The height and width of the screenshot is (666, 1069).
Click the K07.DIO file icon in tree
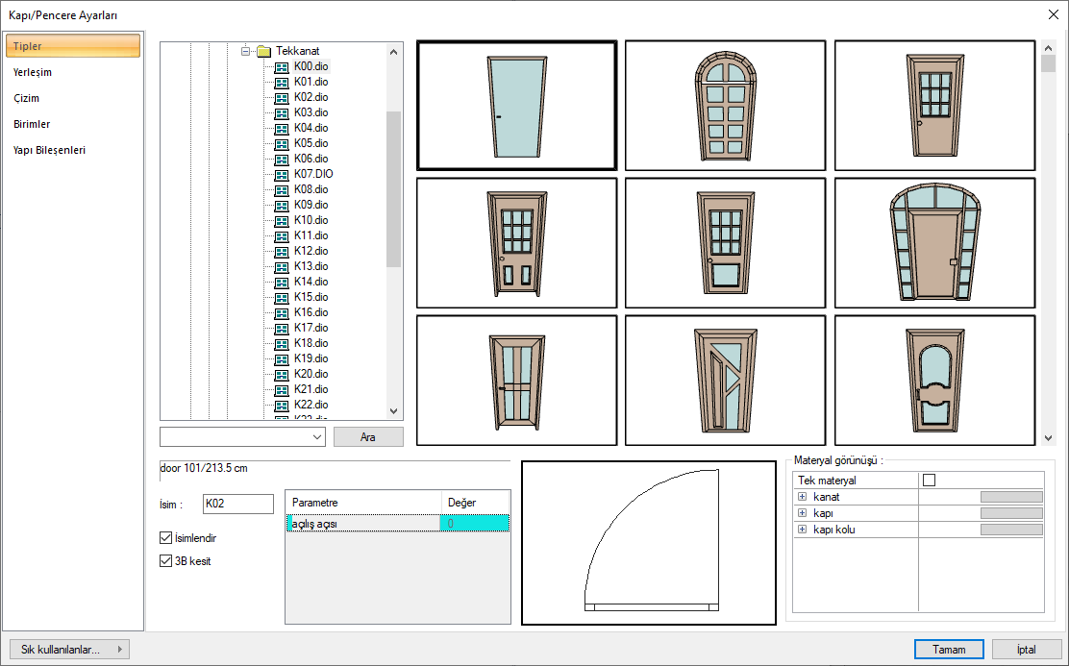(x=281, y=175)
